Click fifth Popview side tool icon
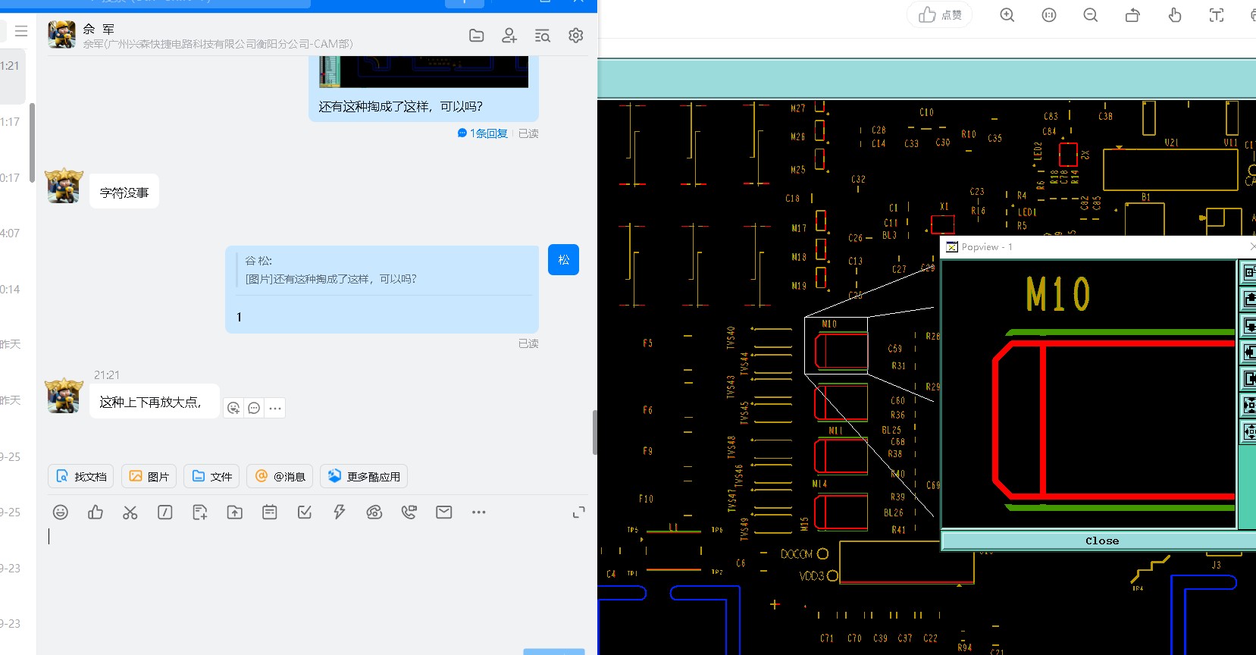This screenshot has width=1256, height=655. [1248, 378]
